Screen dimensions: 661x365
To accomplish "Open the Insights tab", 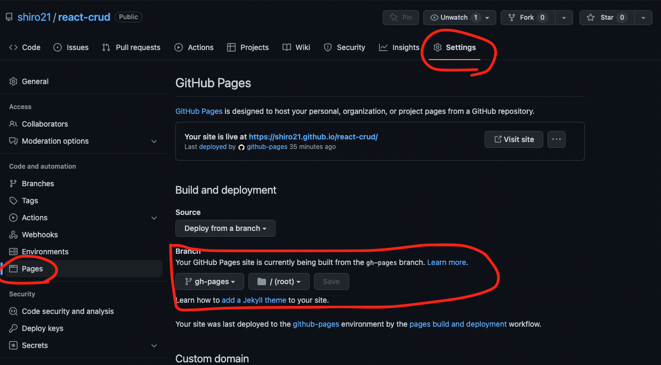I will pos(399,47).
